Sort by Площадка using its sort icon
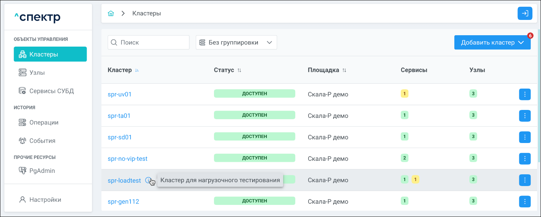 (344, 70)
